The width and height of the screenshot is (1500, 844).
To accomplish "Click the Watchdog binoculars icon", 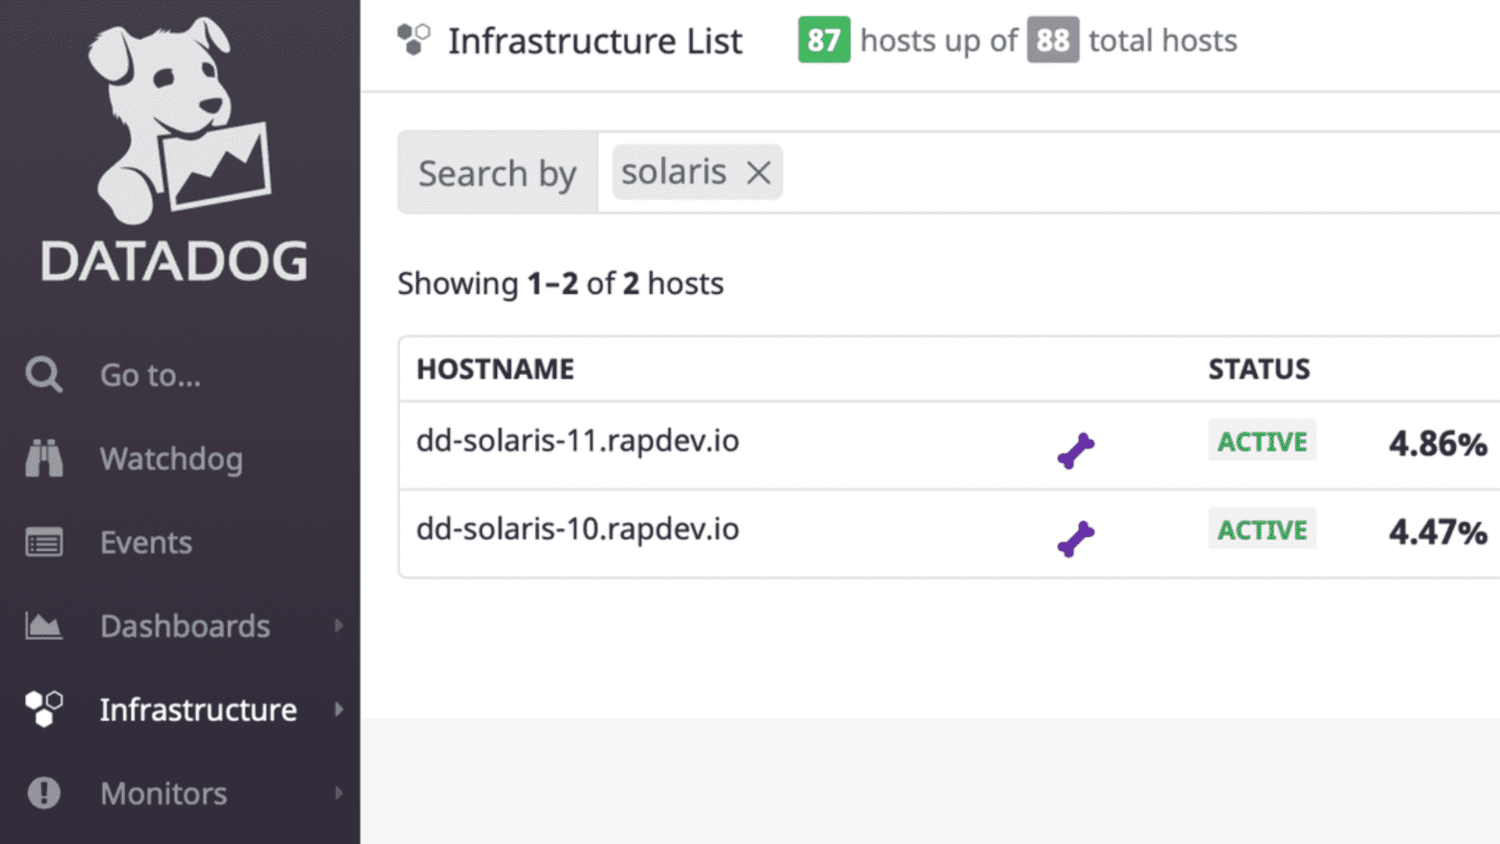I will [44, 459].
